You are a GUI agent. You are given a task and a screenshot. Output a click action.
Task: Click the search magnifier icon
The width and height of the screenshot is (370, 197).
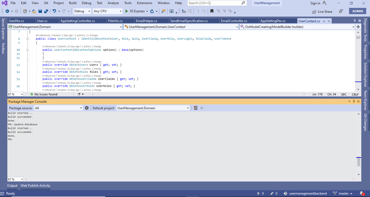coord(243,3)
